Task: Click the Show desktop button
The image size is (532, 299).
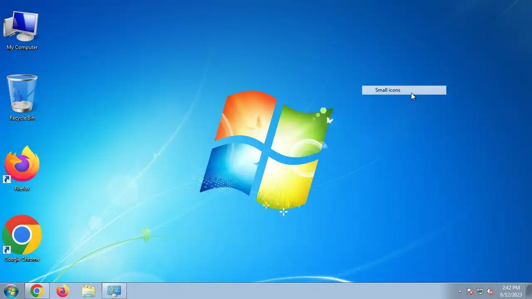Action: tap(529, 291)
